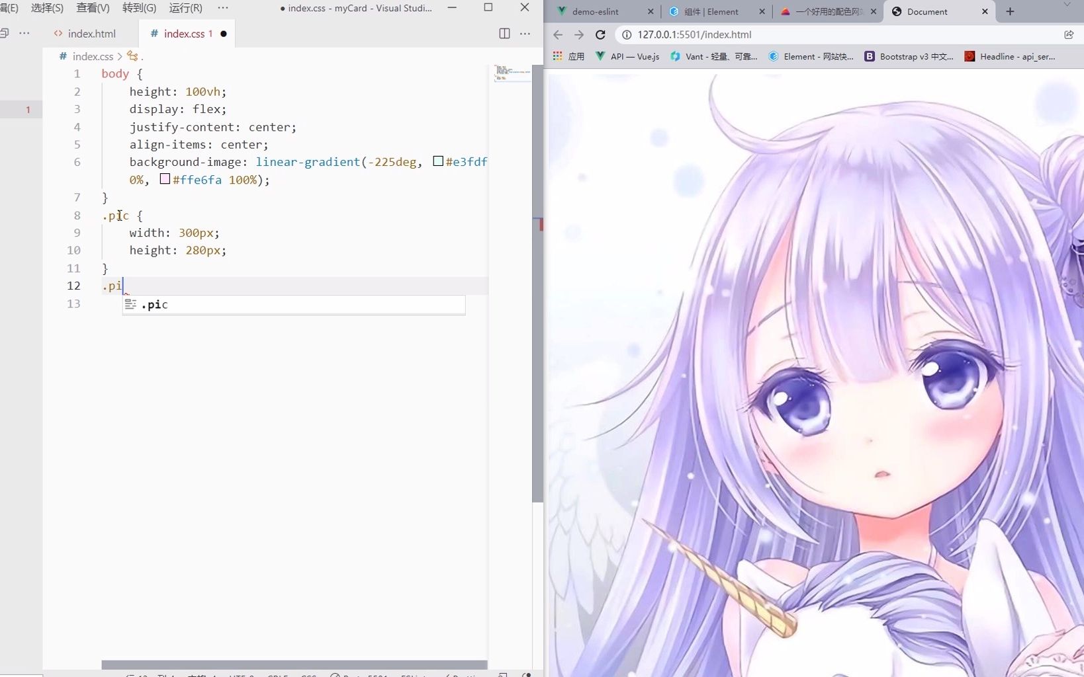Reload the current page in the browser
The height and width of the screenshot is (677, 1084).
pyautogui.click(x=601, y=35)
